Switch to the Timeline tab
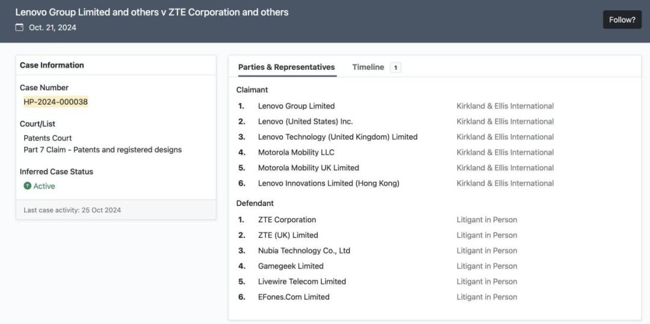 [x=368, y=67]
